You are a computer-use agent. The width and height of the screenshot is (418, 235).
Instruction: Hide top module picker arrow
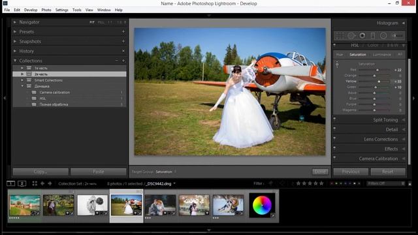209,16
